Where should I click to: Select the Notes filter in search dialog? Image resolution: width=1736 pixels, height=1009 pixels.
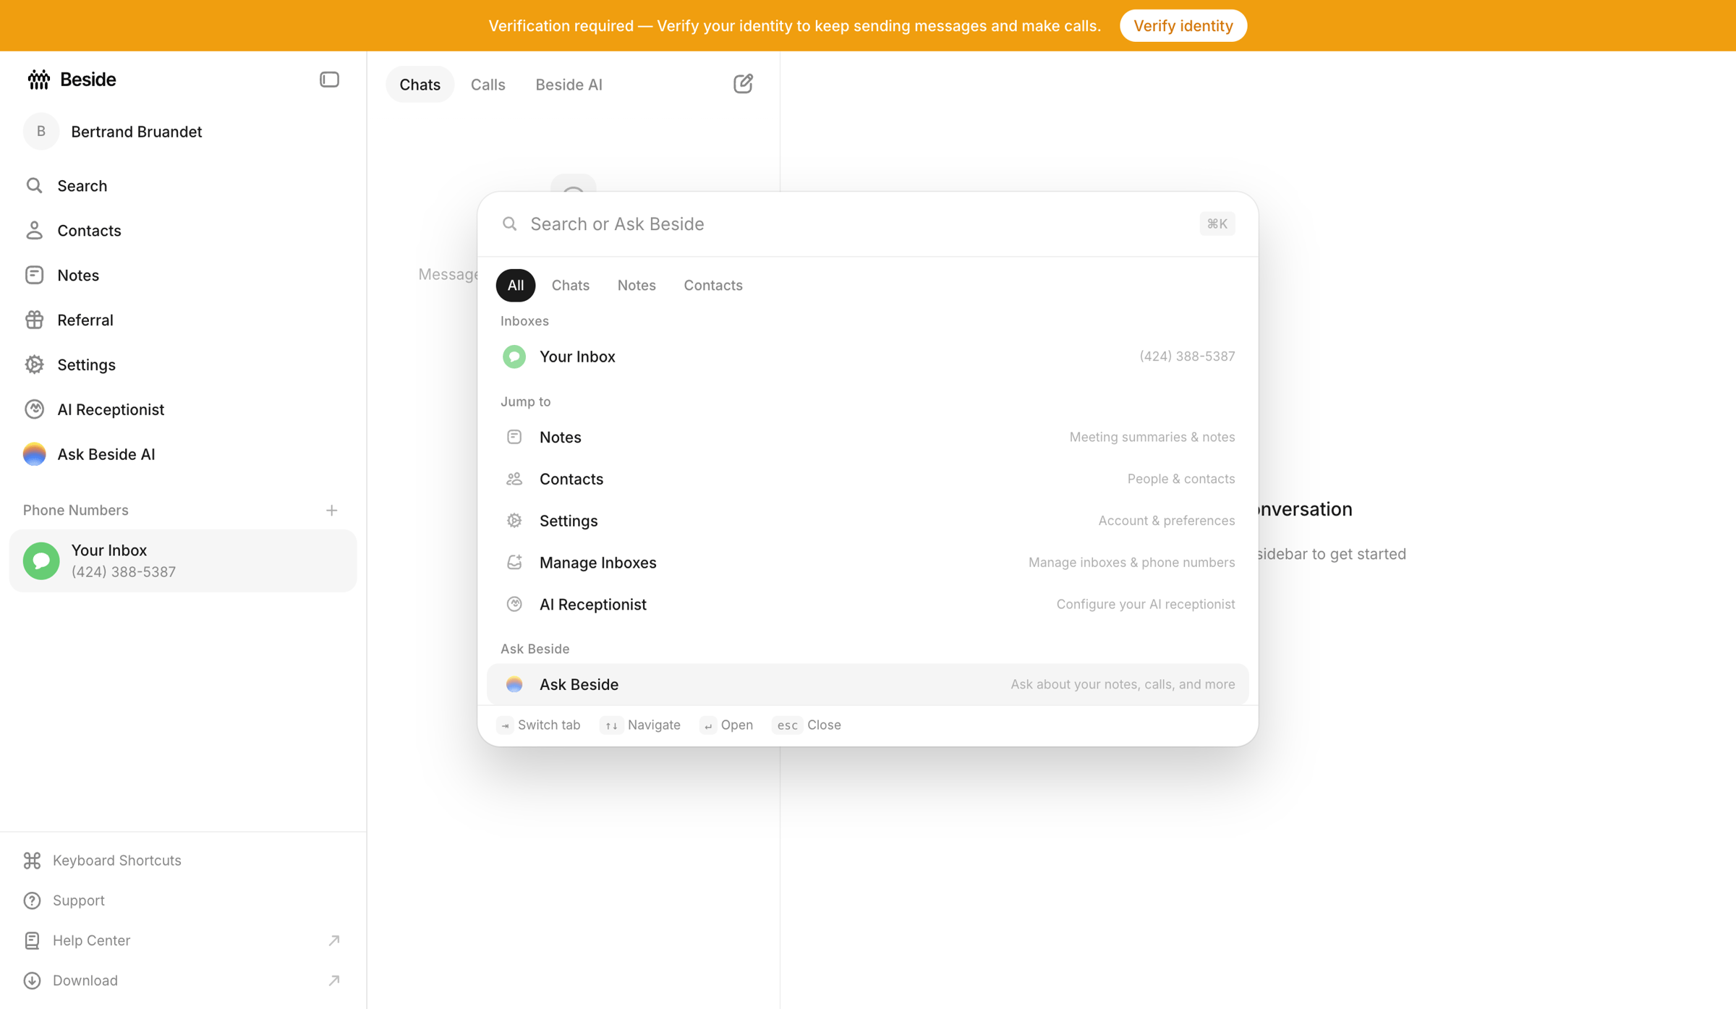[x=637, y=286]
